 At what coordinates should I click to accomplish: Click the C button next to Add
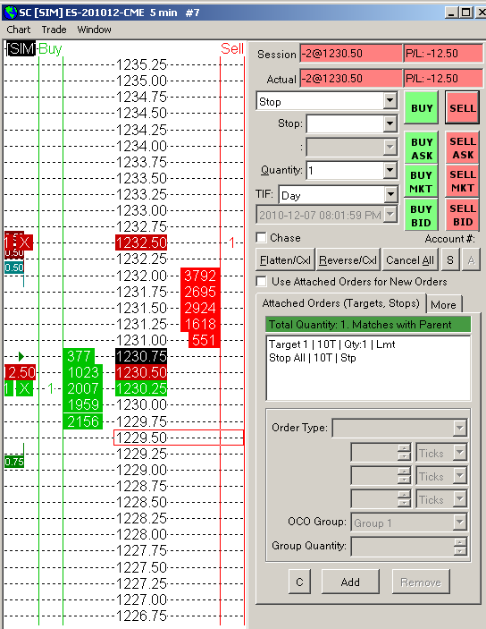coord(299,582)
